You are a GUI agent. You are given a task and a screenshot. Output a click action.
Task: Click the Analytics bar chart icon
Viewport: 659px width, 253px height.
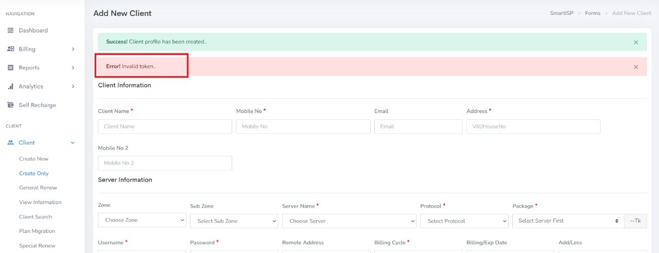(x=10, y=86)
